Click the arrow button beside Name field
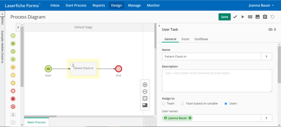Image resolution: width=281 pixels, height=127 pixels. 266,57
